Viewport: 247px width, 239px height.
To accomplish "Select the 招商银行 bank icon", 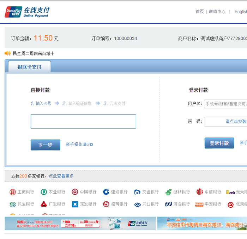I will 106,204.
